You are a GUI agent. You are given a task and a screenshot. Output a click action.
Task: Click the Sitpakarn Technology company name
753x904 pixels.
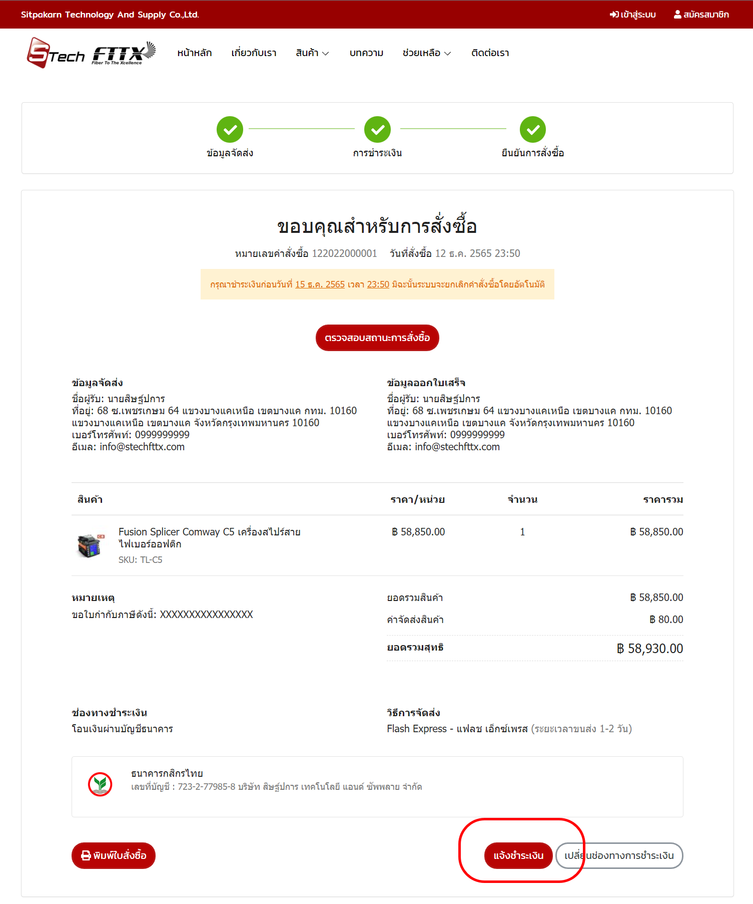(110, 15)
